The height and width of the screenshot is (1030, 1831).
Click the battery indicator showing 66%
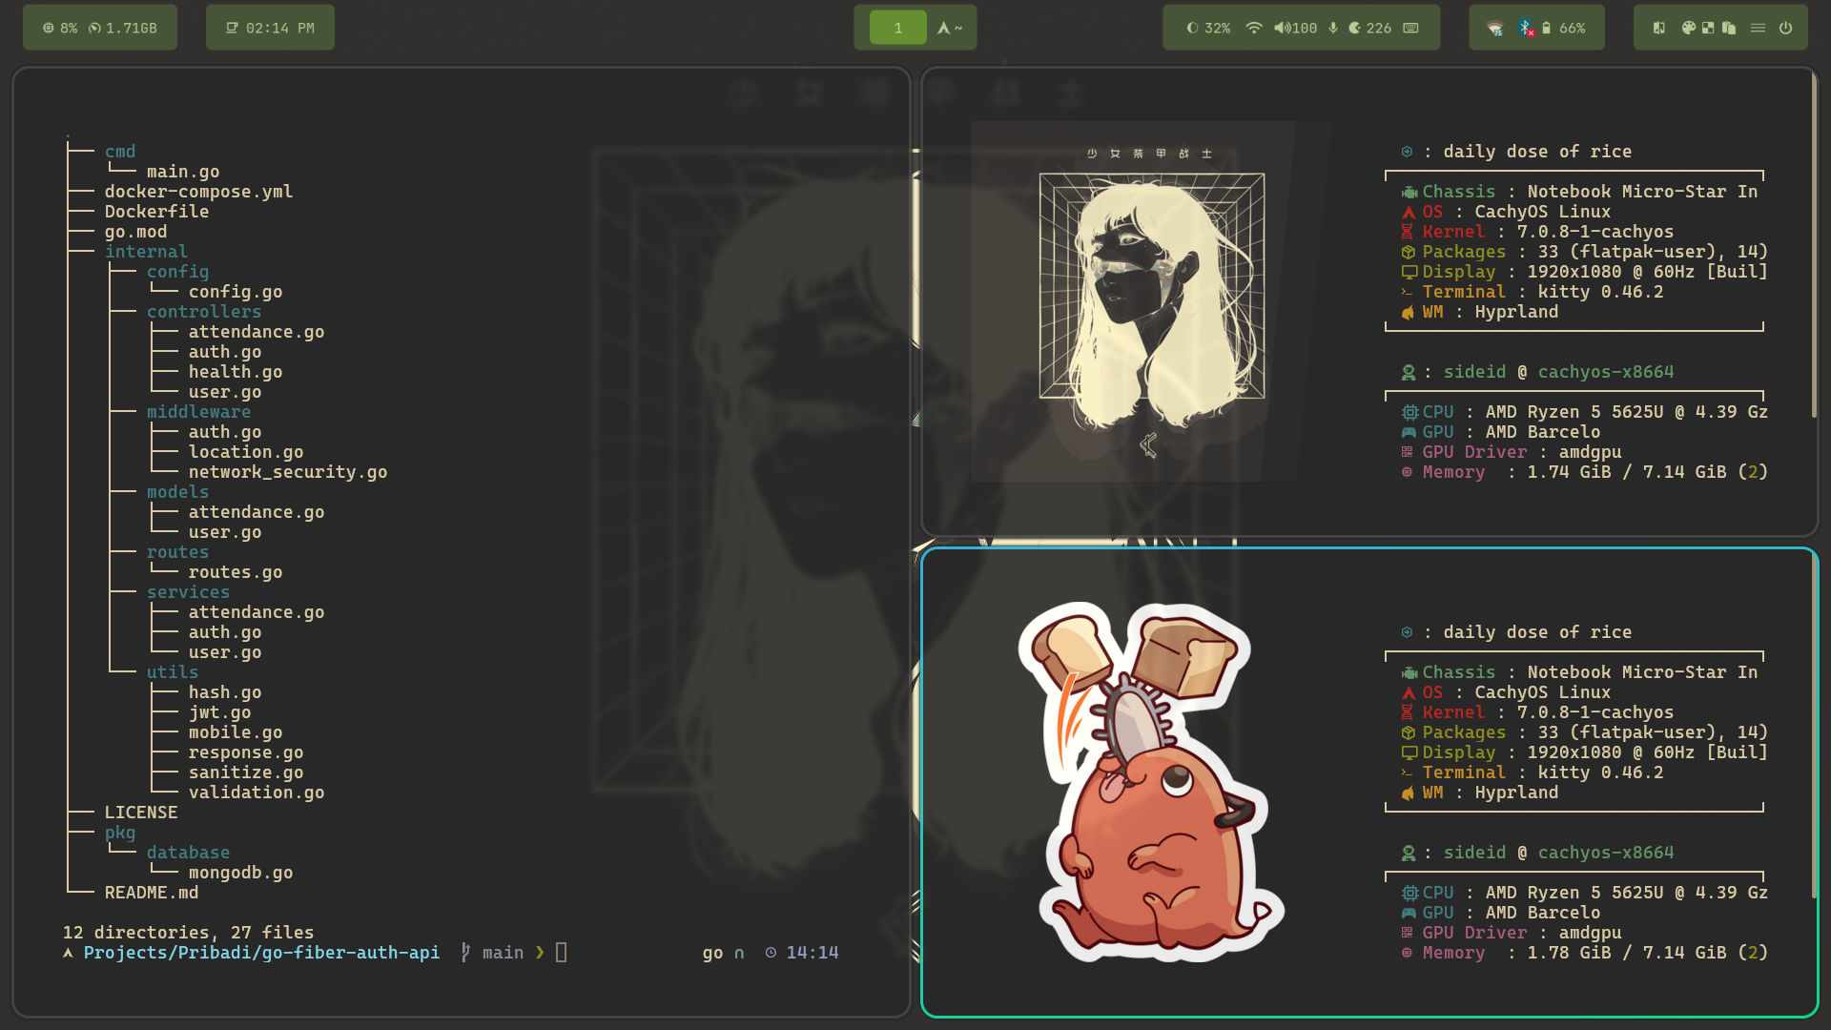(x=1563, y=28)
